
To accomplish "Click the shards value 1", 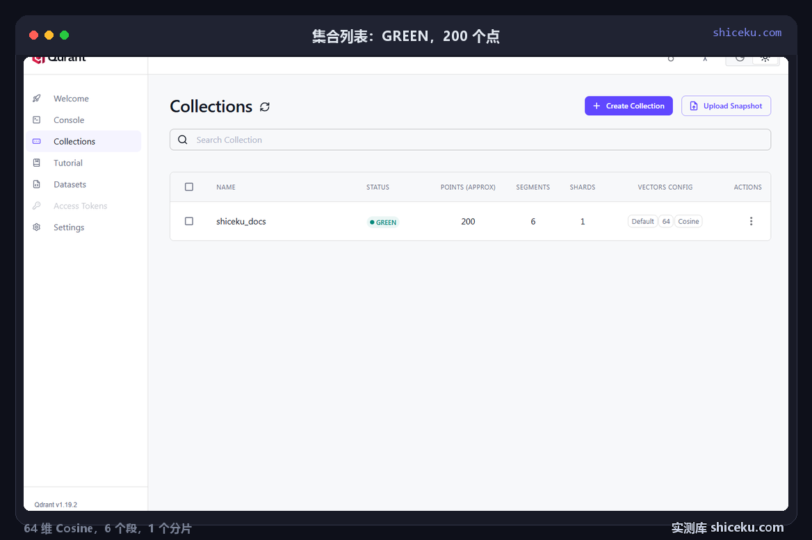I will click(x=583, y=221).
